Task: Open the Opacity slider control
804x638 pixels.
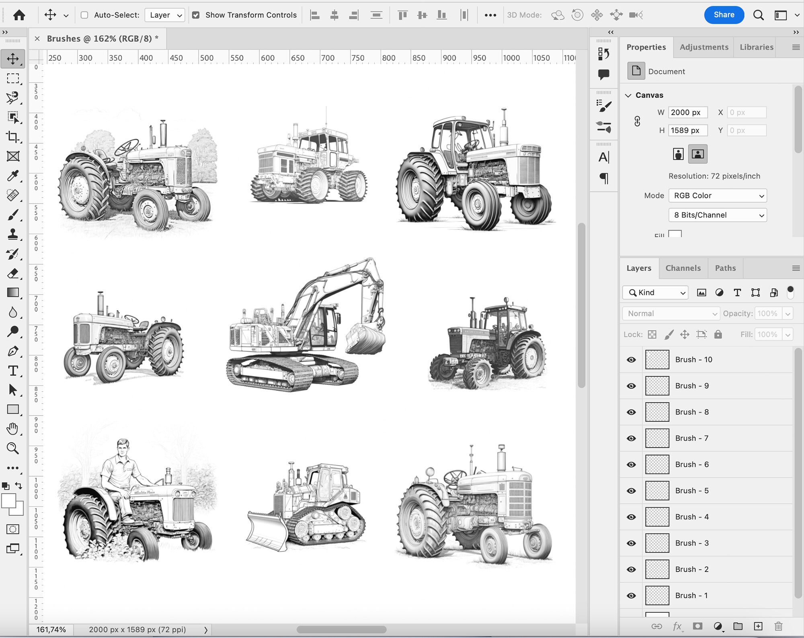Action: pyautogui.click(x=787, y=314)
